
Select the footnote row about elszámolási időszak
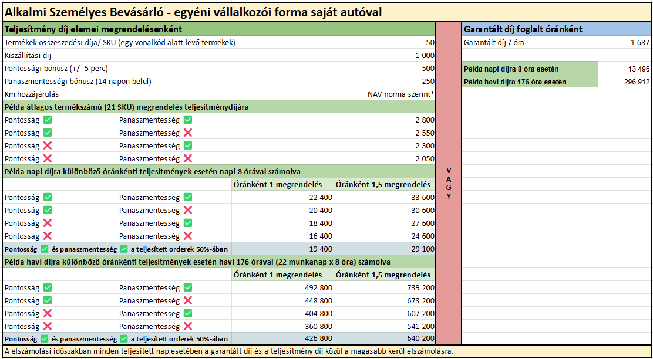pyautogui.click(x=229, y=351)
